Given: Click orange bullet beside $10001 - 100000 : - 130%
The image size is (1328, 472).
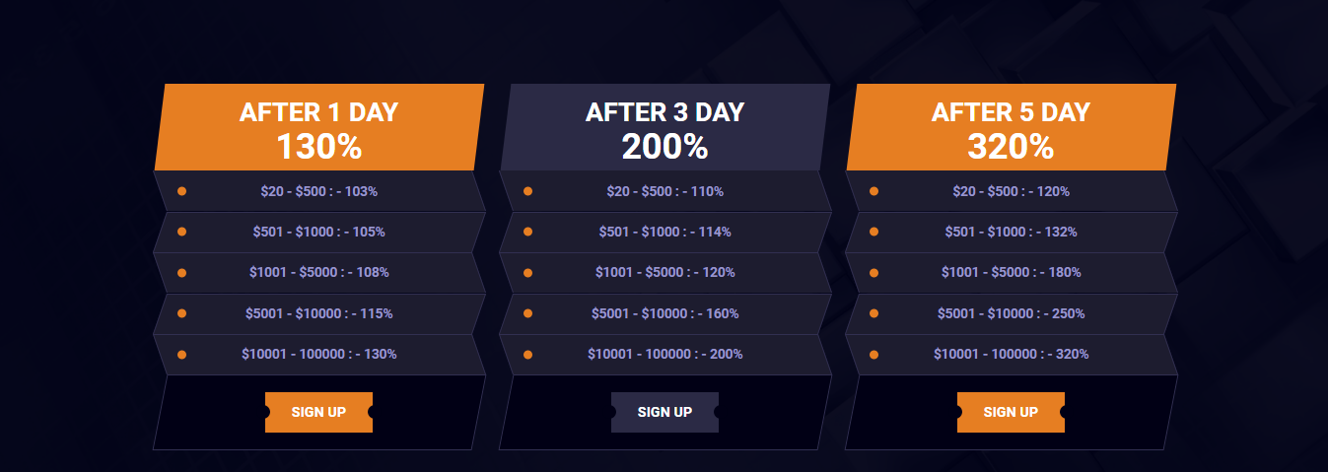Looking at the screenshot, I should click(x=181, y=354).
